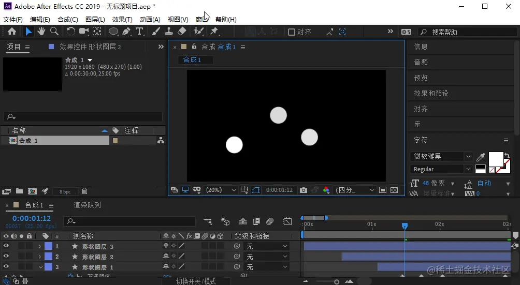Viewport: 520px width, 285px height.
Task: Select the Ellipse shape tool
Action: (x=113, y=32)
